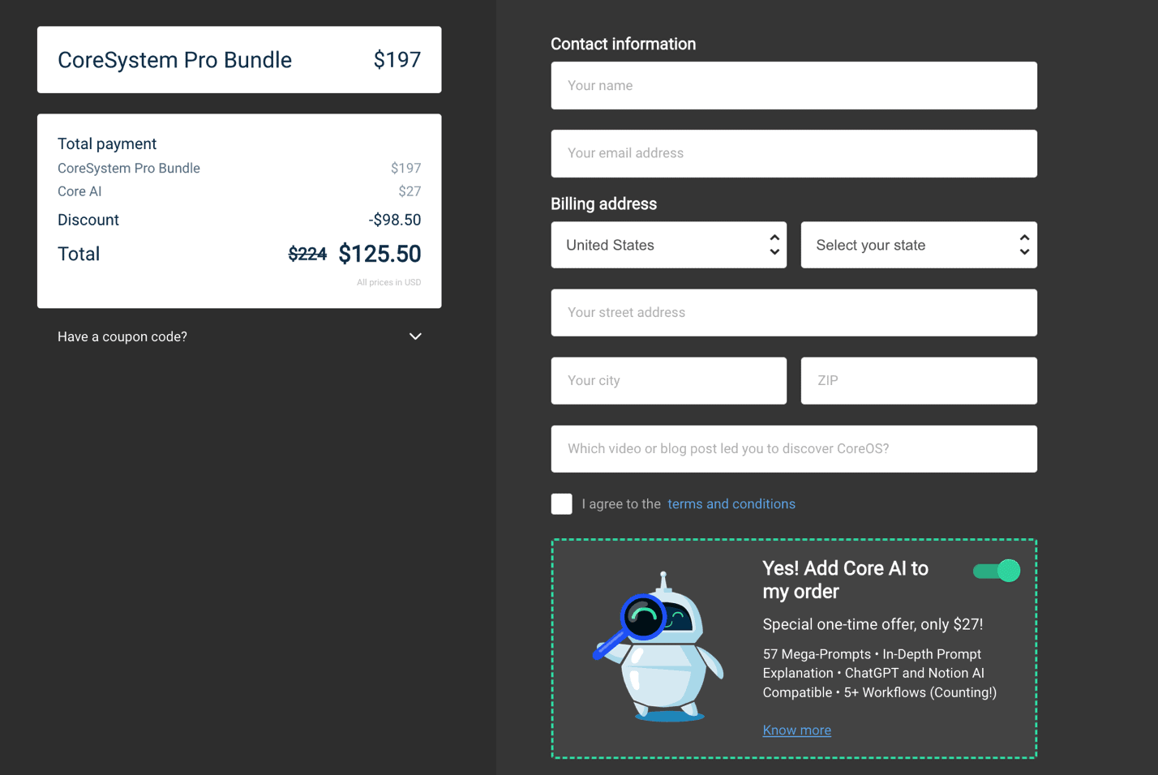Click the Yes! Add Core AI heading
1158x775 pixels.
845,580
